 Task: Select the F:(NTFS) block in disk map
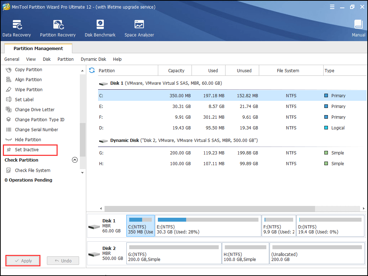[279, 226]
